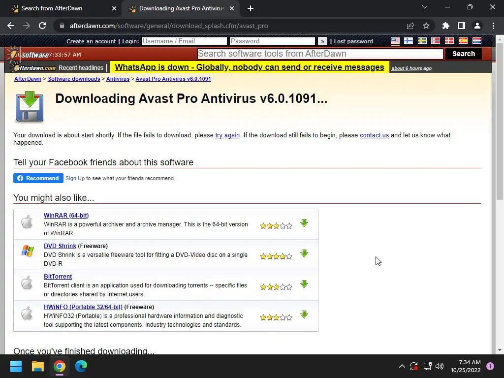Show hidden system tray icons
Viewport: 504px width, 378px height.
coord(402,366)
